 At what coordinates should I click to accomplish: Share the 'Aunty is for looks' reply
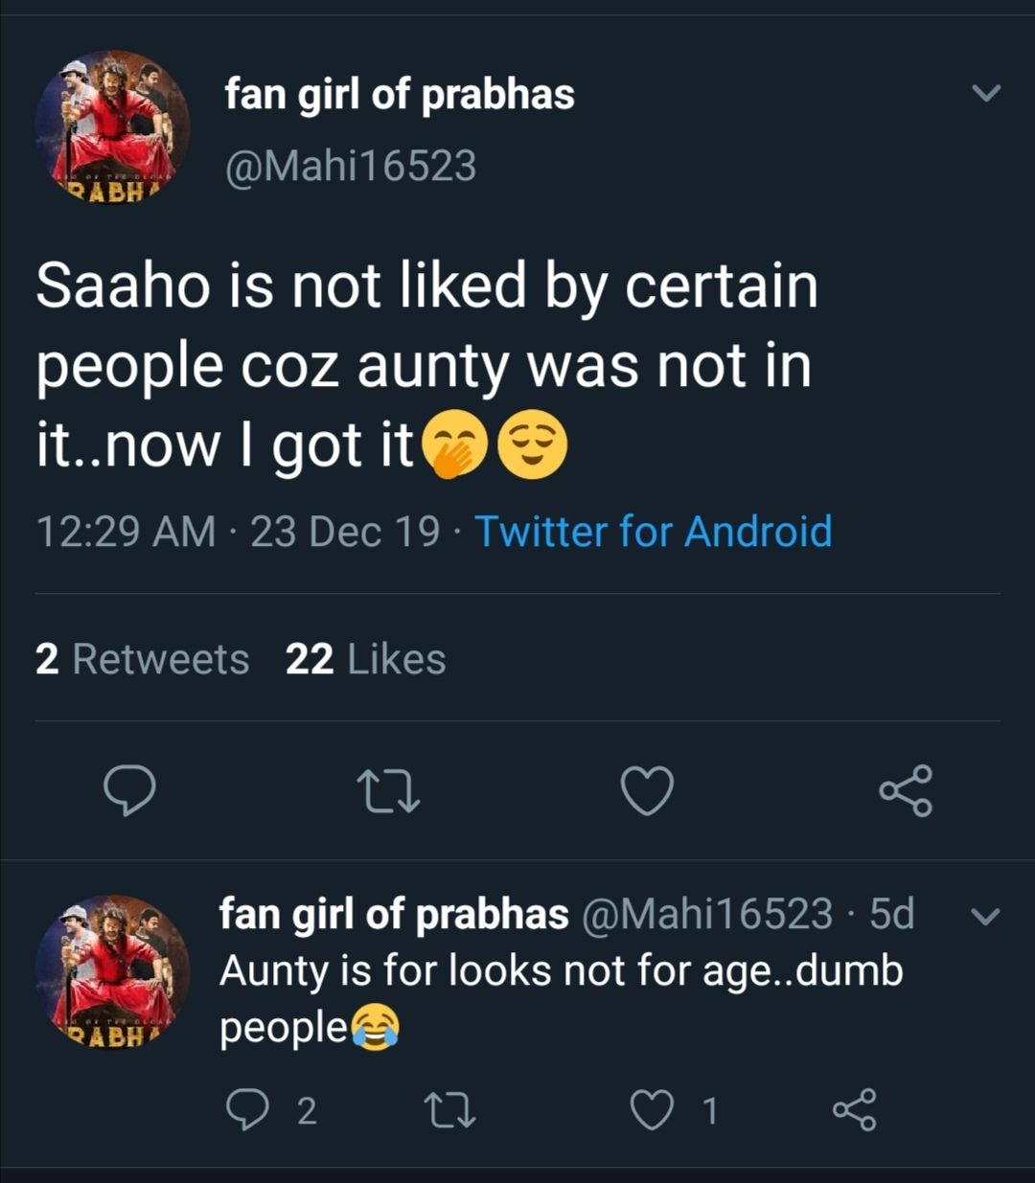854,1110
